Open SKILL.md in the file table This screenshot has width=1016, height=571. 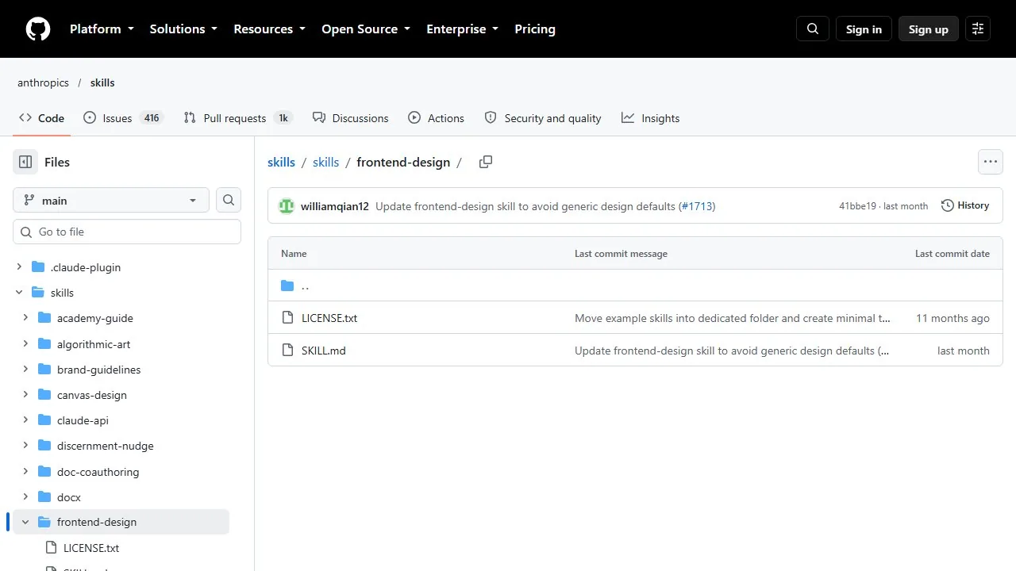click(x=324, y=351)
